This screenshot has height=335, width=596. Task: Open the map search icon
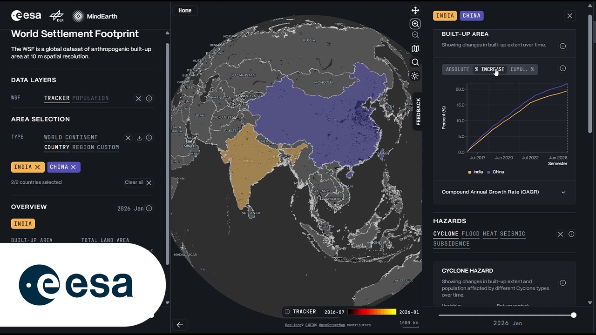(x=415, y=62)
